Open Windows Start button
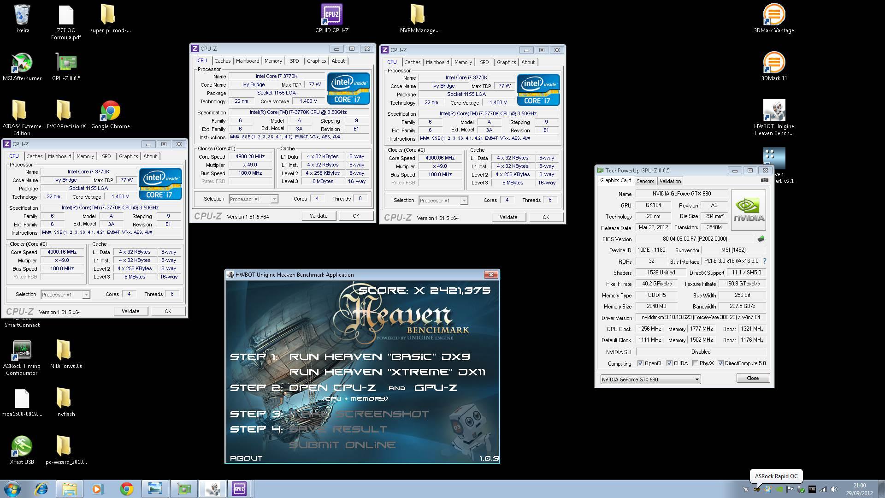 pyautogui.click(x=12, y=489)
